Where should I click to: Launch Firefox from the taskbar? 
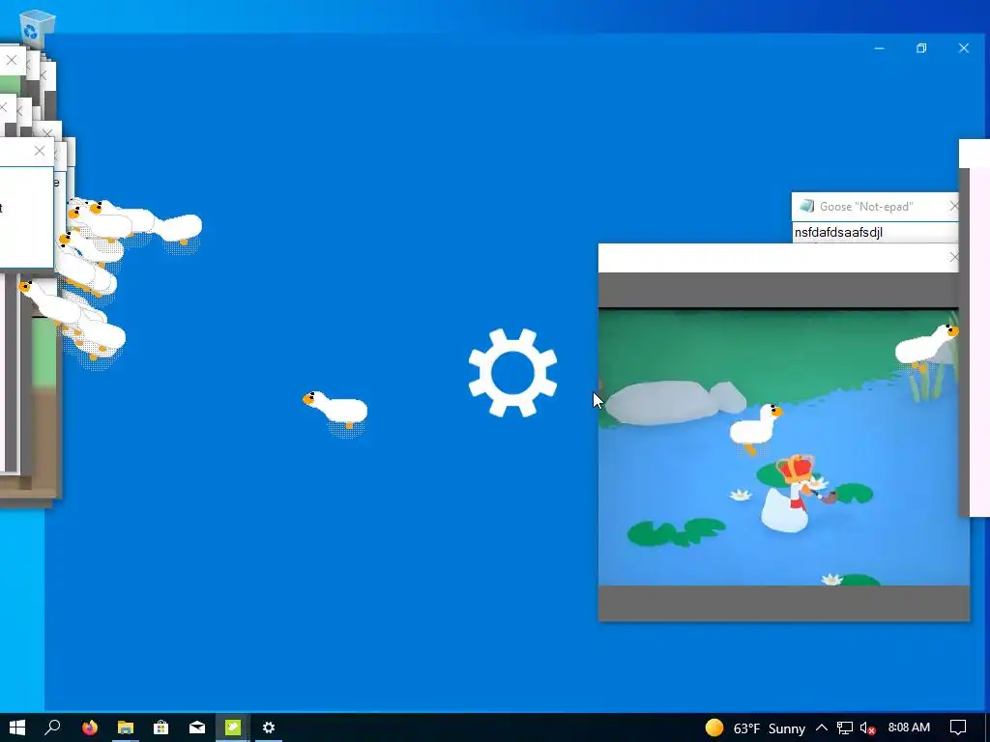coord(90,728)
